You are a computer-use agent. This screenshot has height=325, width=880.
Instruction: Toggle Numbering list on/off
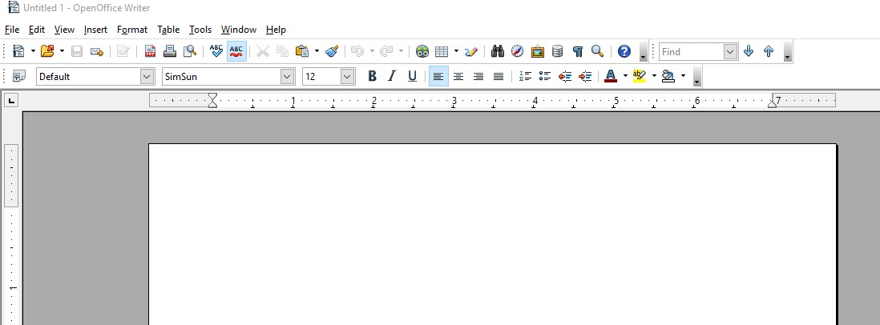[525, 76]
